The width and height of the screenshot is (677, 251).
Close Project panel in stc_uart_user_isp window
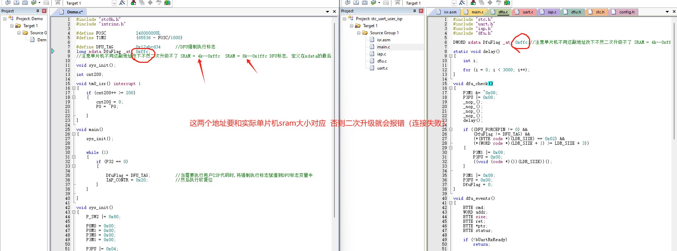coord(421,11)
